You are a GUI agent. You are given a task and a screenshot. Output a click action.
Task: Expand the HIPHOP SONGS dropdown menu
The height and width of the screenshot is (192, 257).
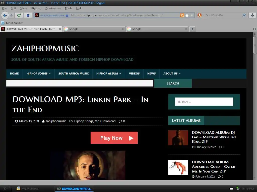point(38,73)
